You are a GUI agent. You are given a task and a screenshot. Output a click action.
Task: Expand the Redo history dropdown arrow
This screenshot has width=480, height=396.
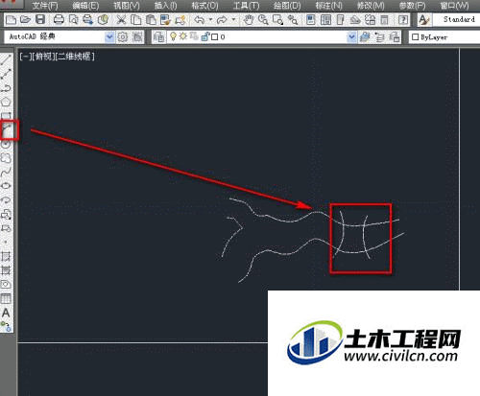click(x=233, y=20)
